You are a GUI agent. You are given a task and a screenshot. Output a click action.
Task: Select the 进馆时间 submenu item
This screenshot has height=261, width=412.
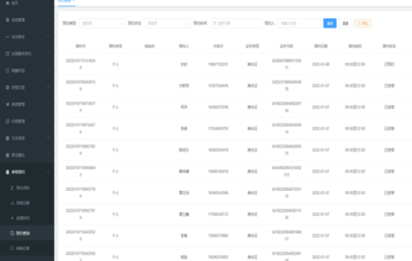coord(23,218)
